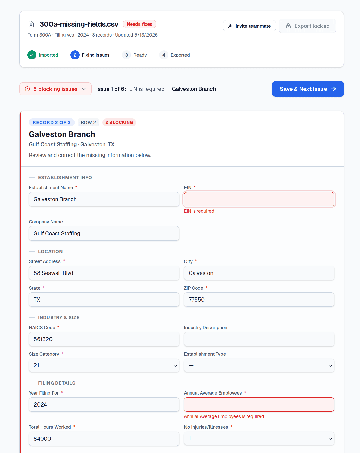The width and height of the screenshot is (360, 453).
Task: Open the Size Category dropdown
Action: (x=104, y=365)
